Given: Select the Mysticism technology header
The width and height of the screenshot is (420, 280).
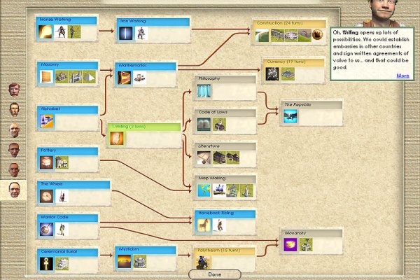Looking at the screenshot, I should 146,250.
